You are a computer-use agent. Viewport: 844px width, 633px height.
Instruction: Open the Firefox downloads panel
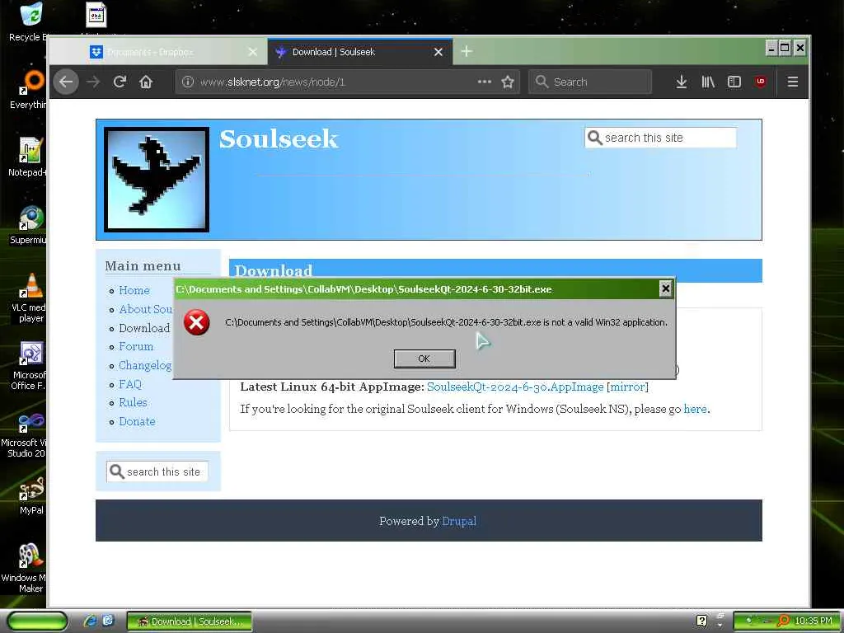click(682, 82)
